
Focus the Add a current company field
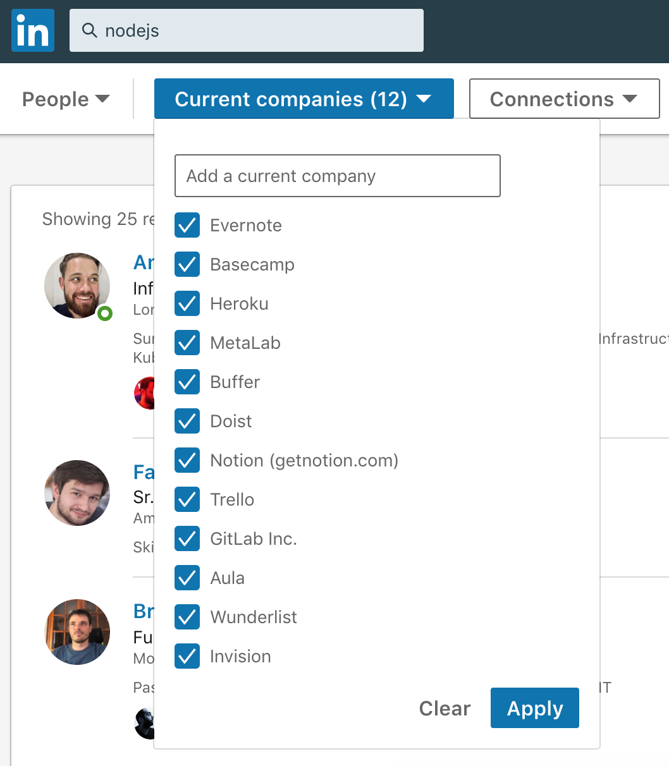point(338,176)
